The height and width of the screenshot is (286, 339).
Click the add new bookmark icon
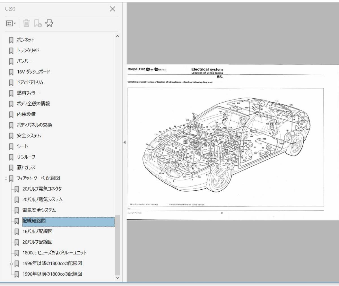tap(38, 23)
